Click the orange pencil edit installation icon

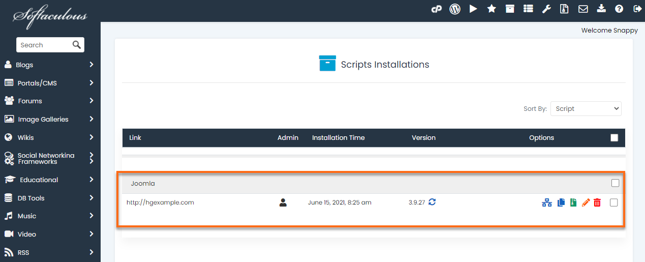[x=586, y=202]
